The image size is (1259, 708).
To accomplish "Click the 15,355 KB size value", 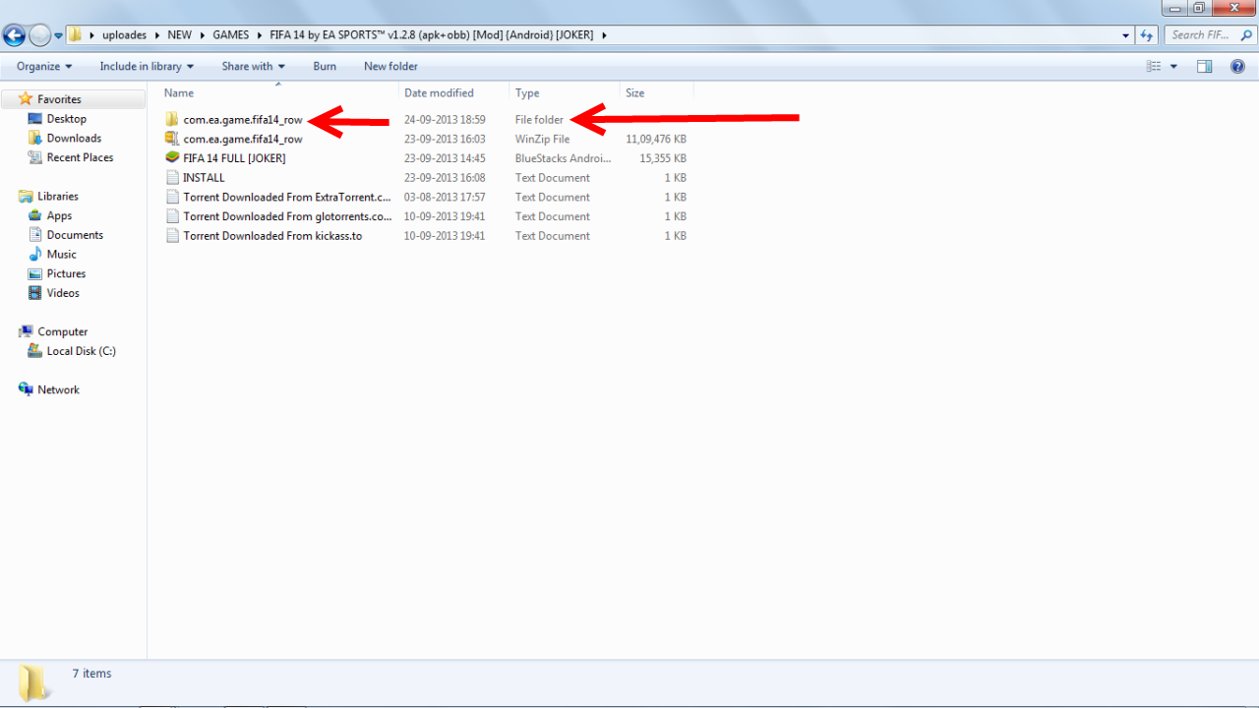I will tap(663, 158).
